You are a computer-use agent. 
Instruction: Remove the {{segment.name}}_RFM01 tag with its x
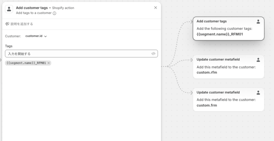[49, 63]
